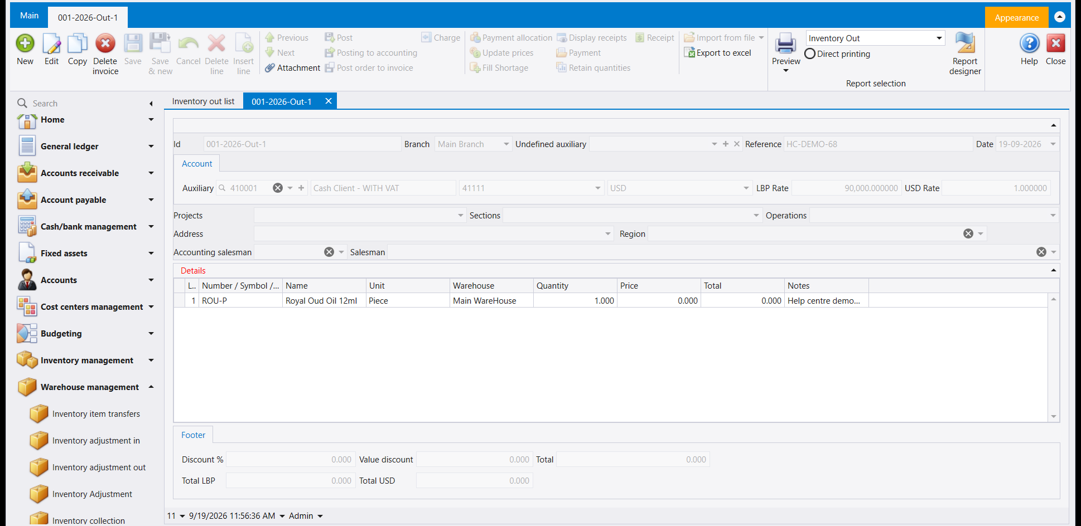Open the Projects dropdown
This screenshot has width=1081, height=526.
(x=461, y=216)
